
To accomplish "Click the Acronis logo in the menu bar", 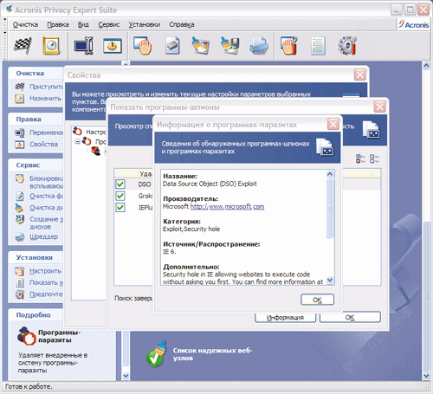I will tap(413, 24).
